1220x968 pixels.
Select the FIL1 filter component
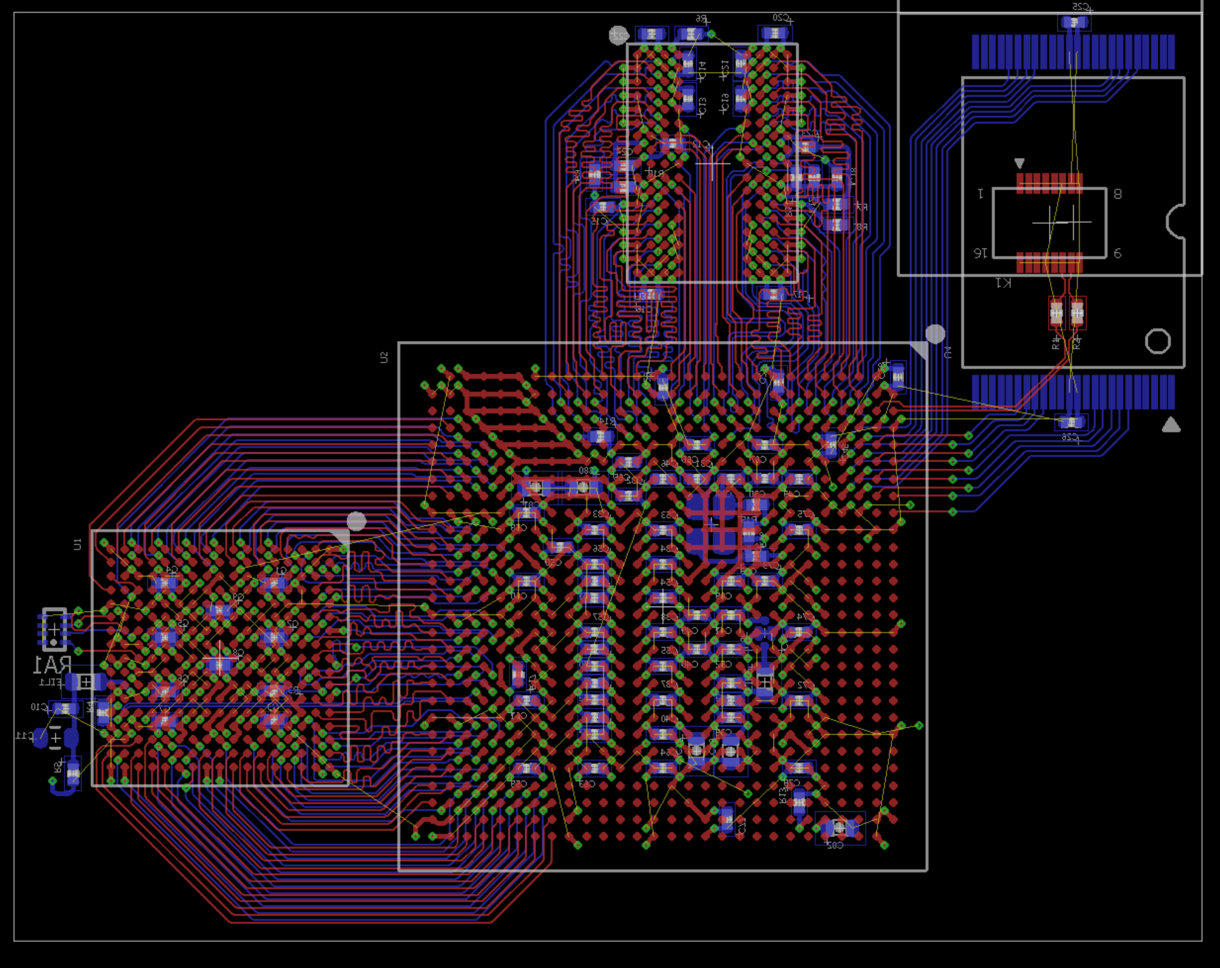(86, 682)
